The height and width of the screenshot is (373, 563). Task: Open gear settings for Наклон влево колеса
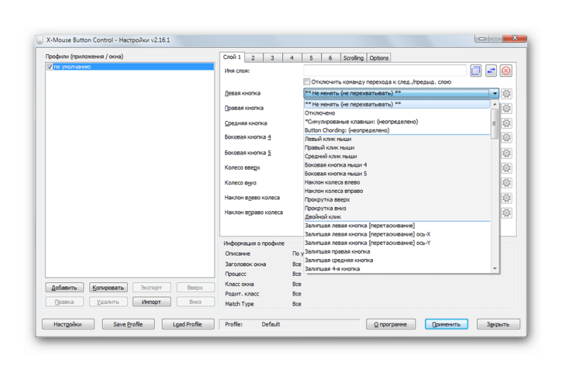[x=506, y=198]
